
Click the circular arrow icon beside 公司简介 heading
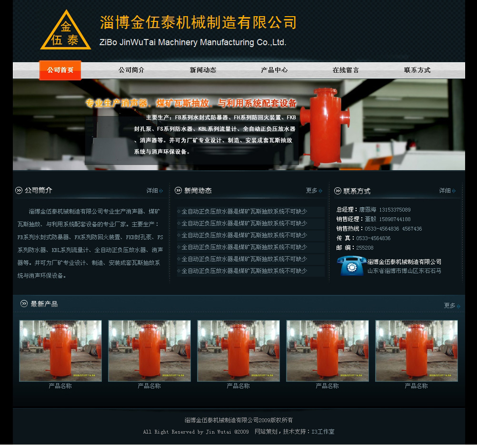coord(19,191)
